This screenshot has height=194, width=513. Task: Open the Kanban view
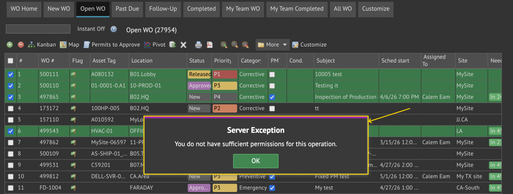coord(42,45)
